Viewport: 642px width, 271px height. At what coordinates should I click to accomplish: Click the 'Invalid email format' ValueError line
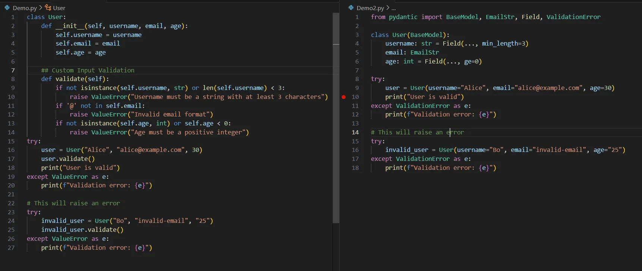141,114
